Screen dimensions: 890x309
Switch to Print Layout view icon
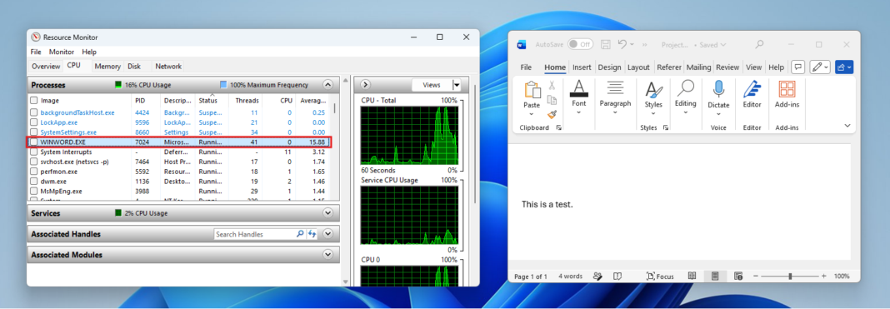pyautogui.click(x=715, y=277)
